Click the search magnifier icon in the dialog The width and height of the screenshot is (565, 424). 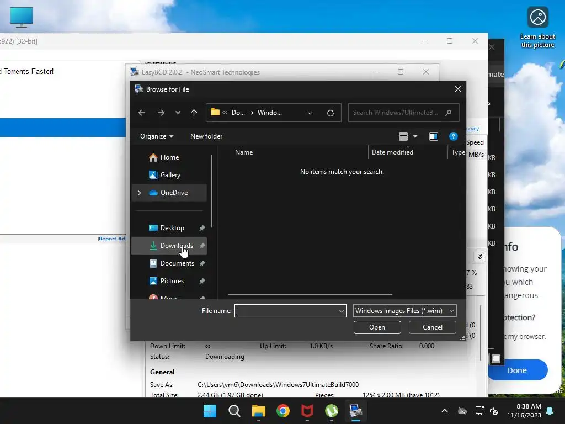pyautogui.click(x=448, y=113)
